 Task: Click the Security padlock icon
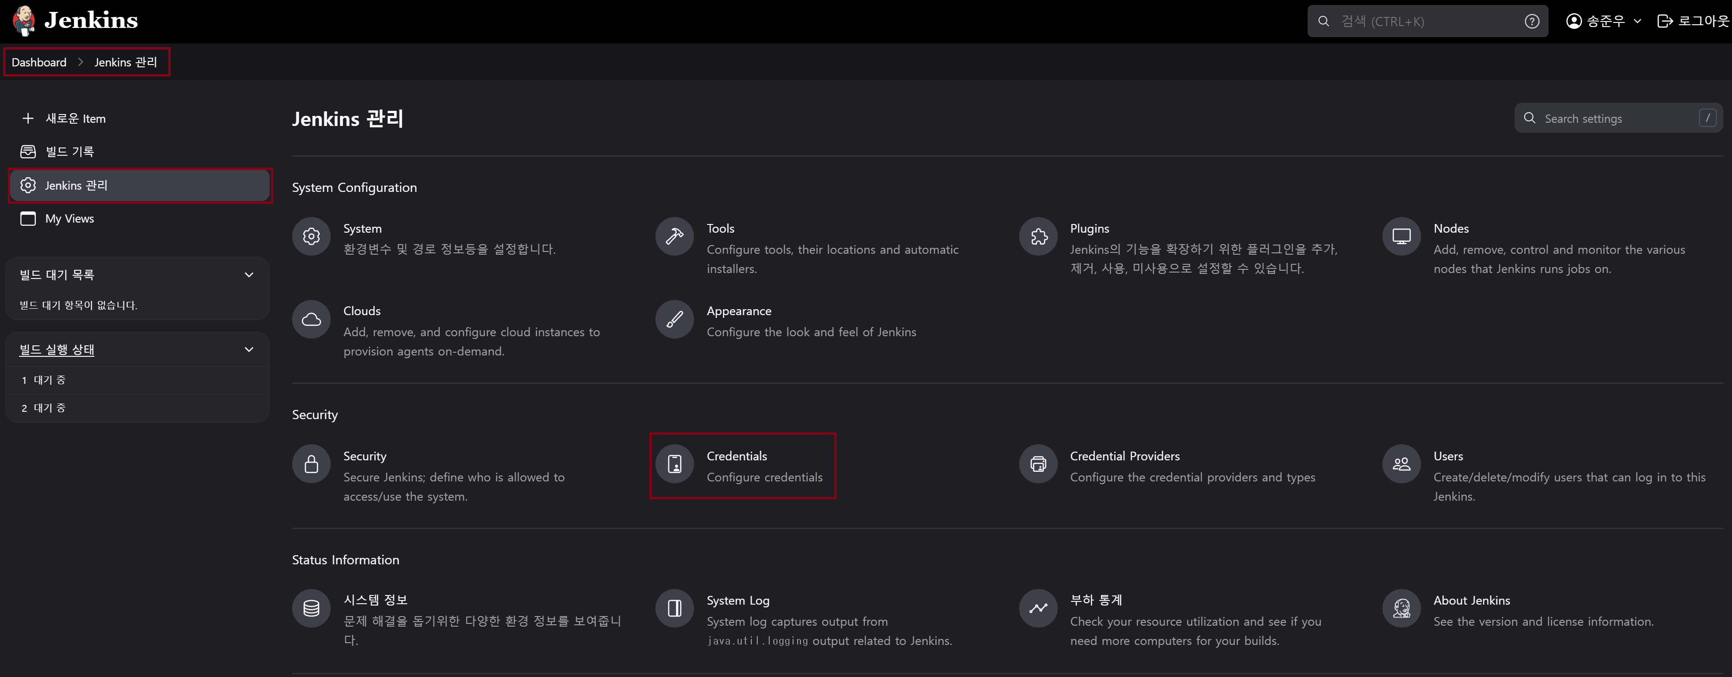pos(311,464)
